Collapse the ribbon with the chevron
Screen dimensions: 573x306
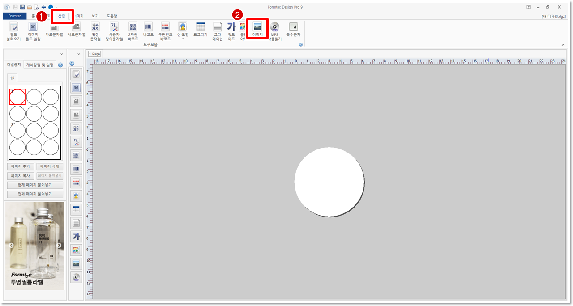coord(563,45)
